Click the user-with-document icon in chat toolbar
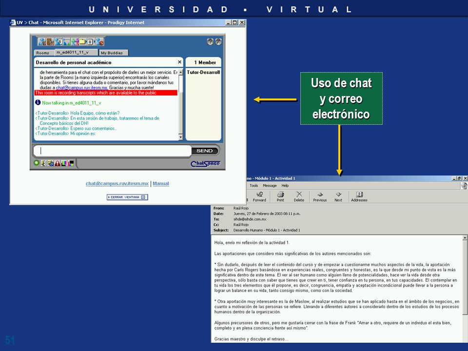Screen dimensions: 468x351 [58, 42]
